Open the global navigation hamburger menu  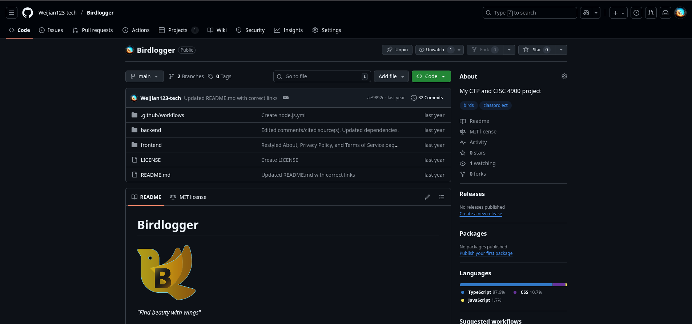(x=12, y=13)
